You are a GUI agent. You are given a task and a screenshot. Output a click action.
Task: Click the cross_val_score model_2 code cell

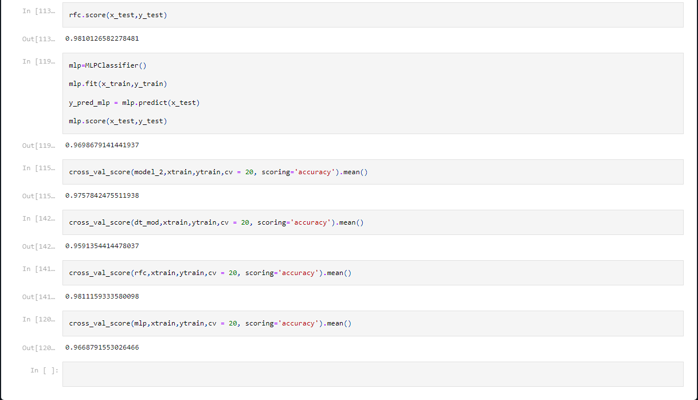[218, 172]
